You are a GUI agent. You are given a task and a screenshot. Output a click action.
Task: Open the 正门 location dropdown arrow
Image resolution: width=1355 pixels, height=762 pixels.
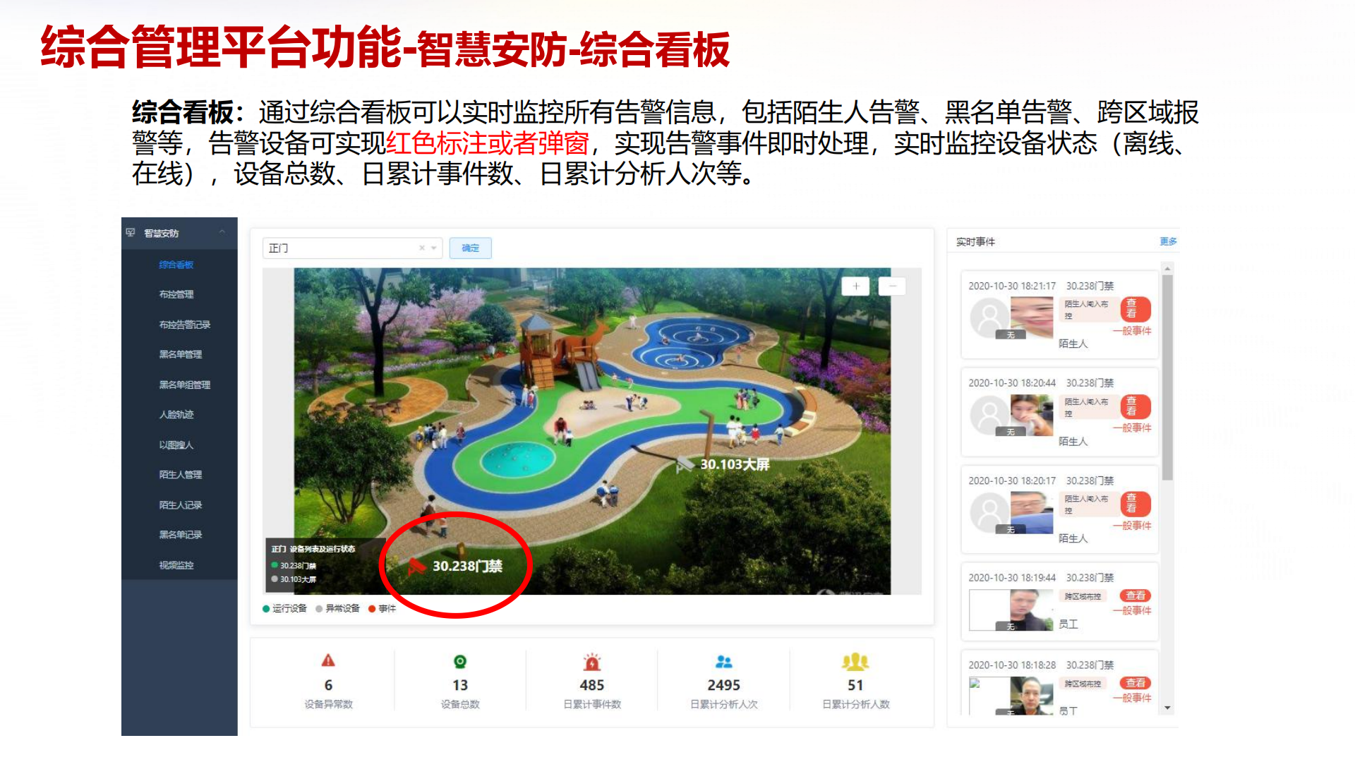[434, 248]
